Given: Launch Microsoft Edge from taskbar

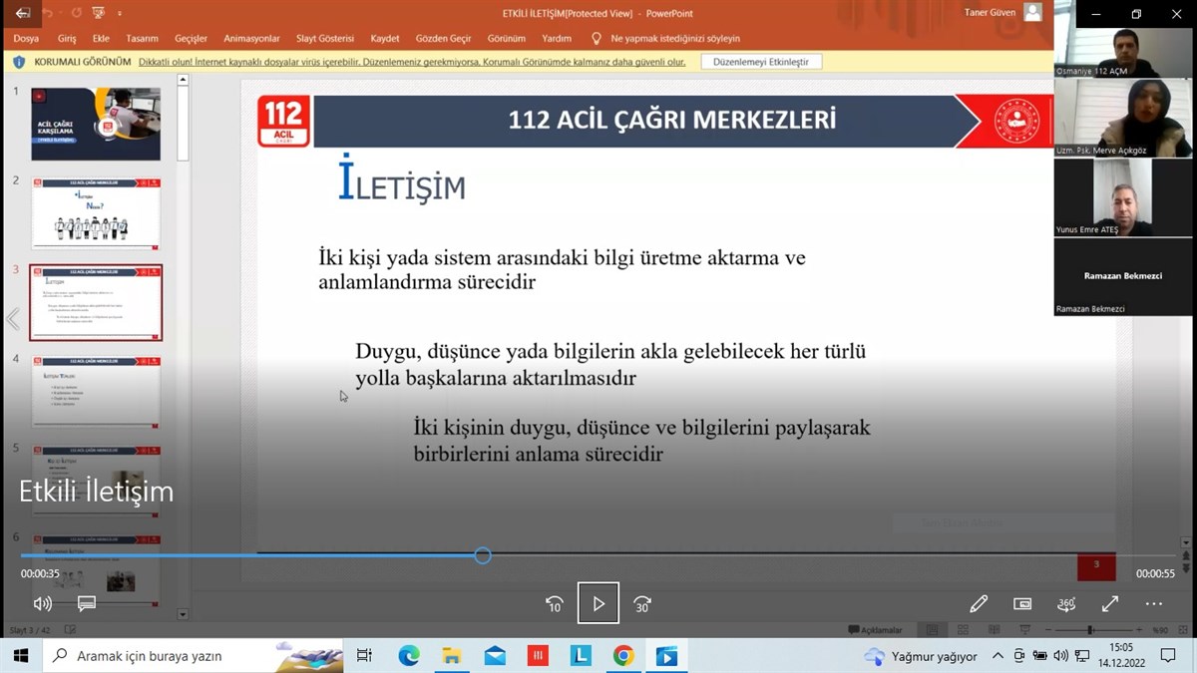Looking at the screenshot, I should 409,655.
